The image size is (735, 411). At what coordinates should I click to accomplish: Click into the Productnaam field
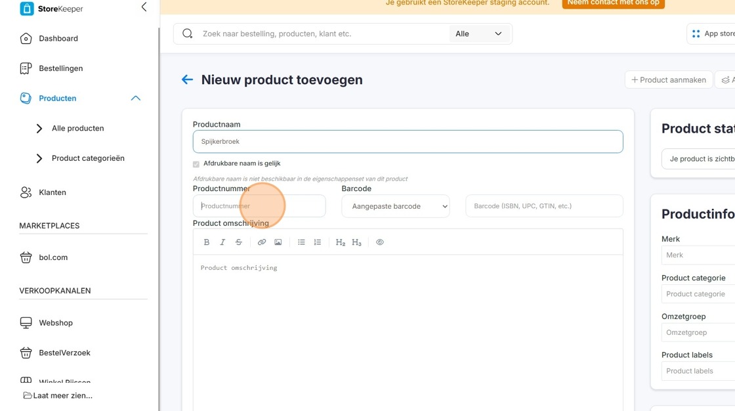click(x=408, y=141)
